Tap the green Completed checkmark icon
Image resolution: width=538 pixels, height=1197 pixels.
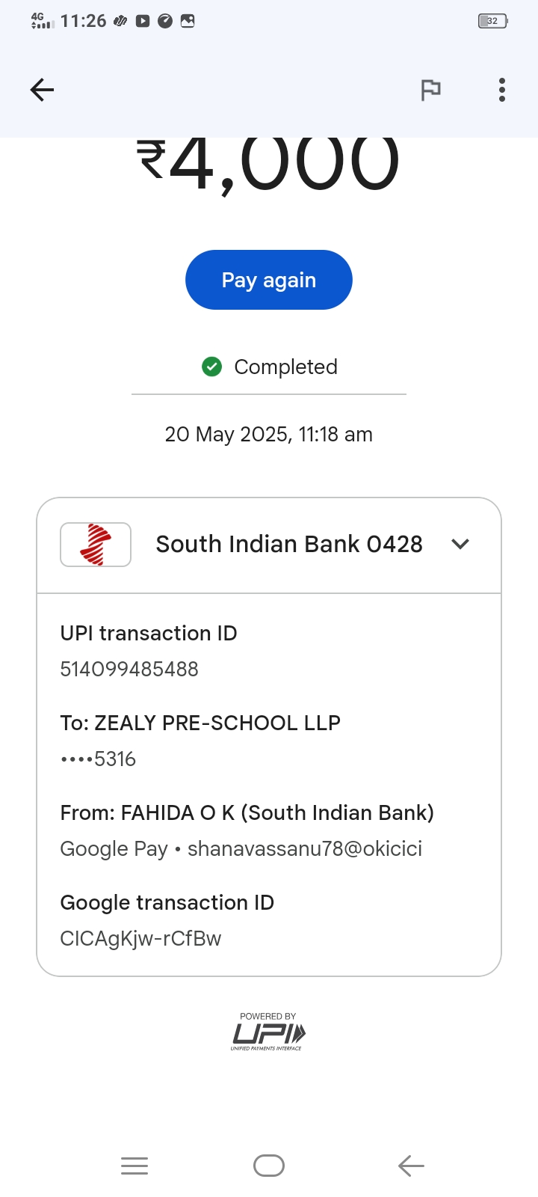pyautogui.click(x=212, y=367)
